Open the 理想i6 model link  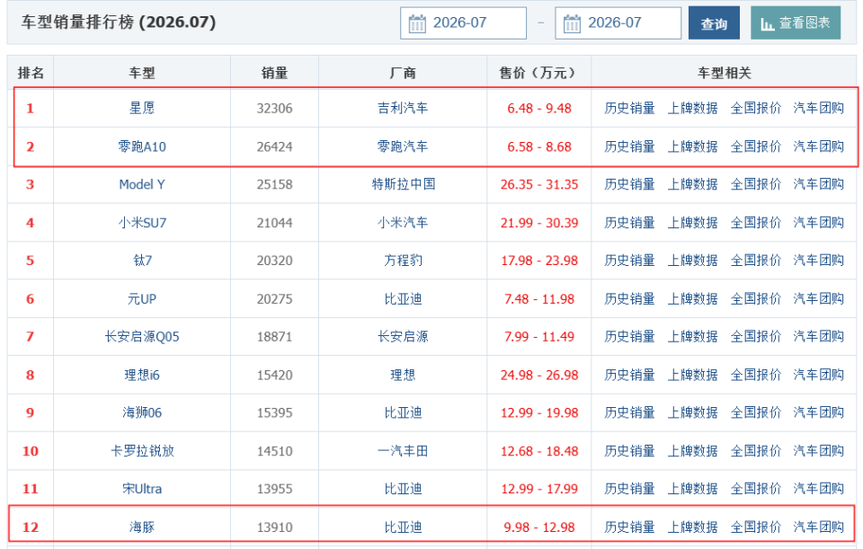click(x=142, y=376)
